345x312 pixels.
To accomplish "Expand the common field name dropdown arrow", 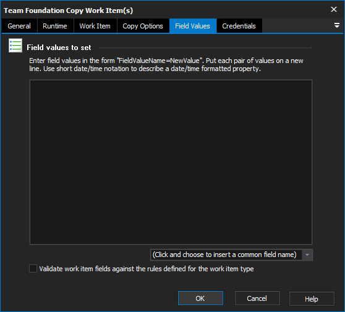I will coord(307,255).
